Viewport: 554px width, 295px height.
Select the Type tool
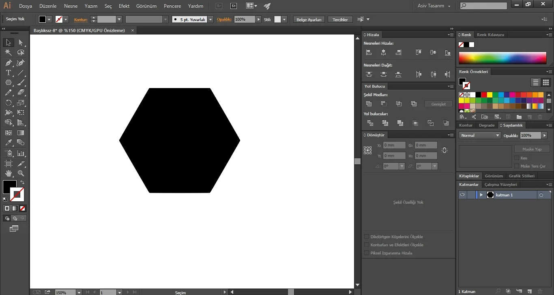pyautogui.click(x=8, y=73)
